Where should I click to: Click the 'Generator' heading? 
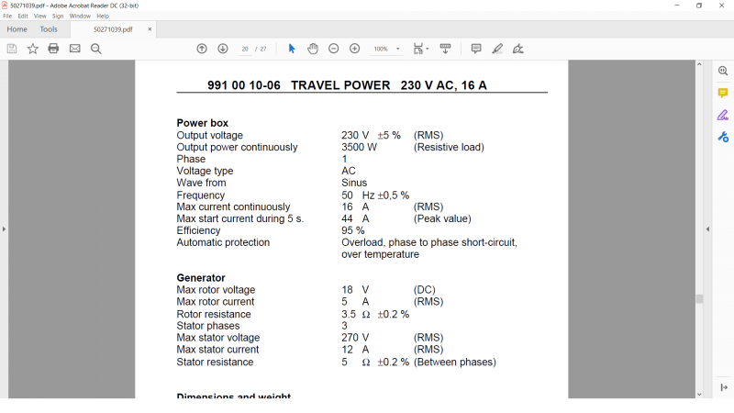tap(201, 278)
